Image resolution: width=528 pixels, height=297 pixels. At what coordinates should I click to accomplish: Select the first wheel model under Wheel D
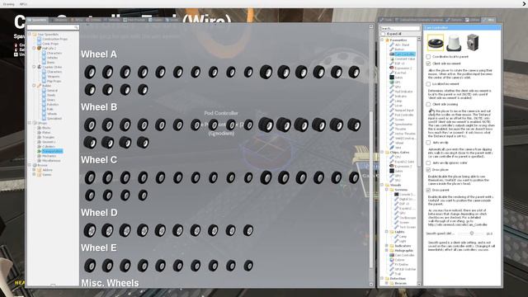(x=90, y=231)
